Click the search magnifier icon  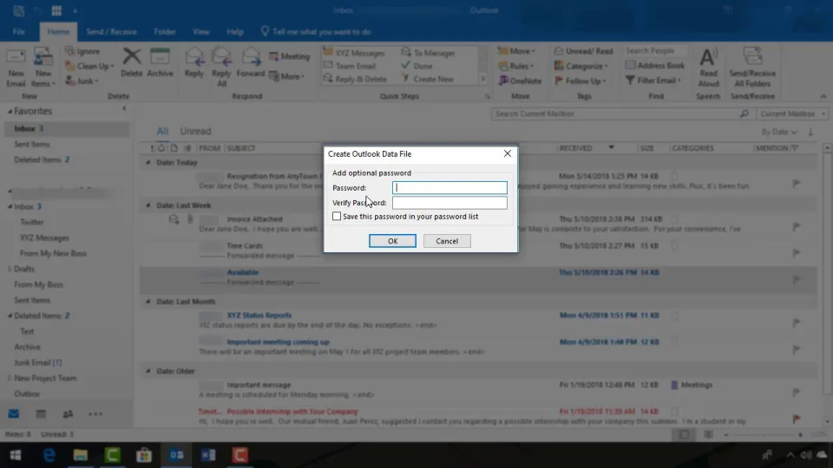pyautogui.click(x=744, y=114)
